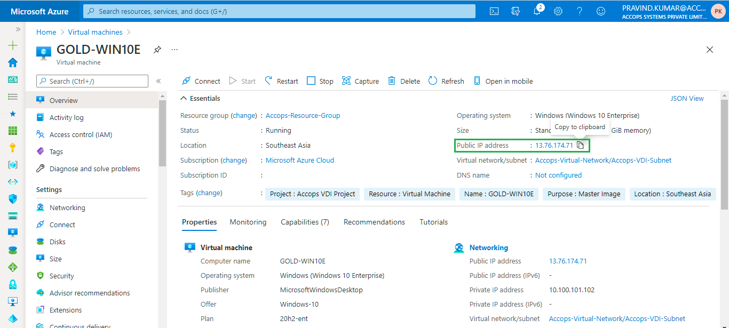The height and width of the screenshot is (328, 729).
Task: Pin GOLD-WIN10E using the pin icon
Action: click(157, 50)
